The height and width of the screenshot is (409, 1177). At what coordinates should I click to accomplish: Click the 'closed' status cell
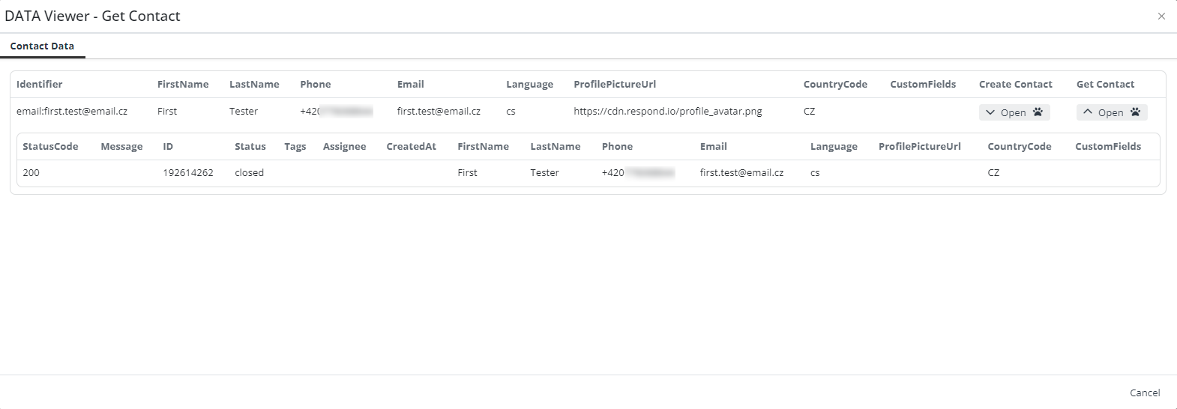(249, 173)
